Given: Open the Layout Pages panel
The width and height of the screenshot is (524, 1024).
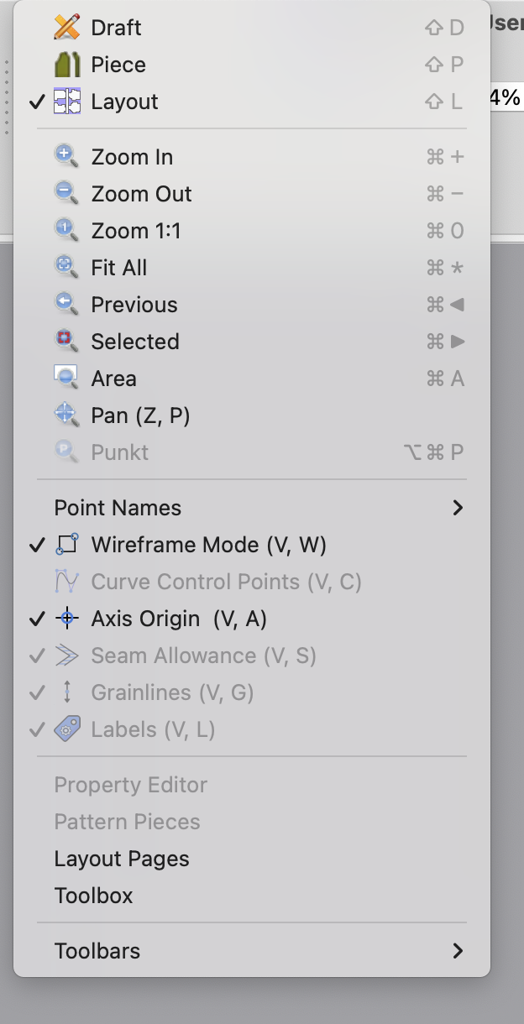Looking at the screenshot, I should point(122,859).
